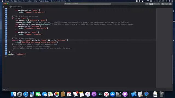Open the View menu
Image resolution: width=175 pixels, height=98 pixels.
tap(20, 1)
